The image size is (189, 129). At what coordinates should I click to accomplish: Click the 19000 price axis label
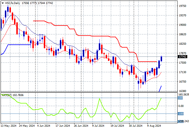182,25
